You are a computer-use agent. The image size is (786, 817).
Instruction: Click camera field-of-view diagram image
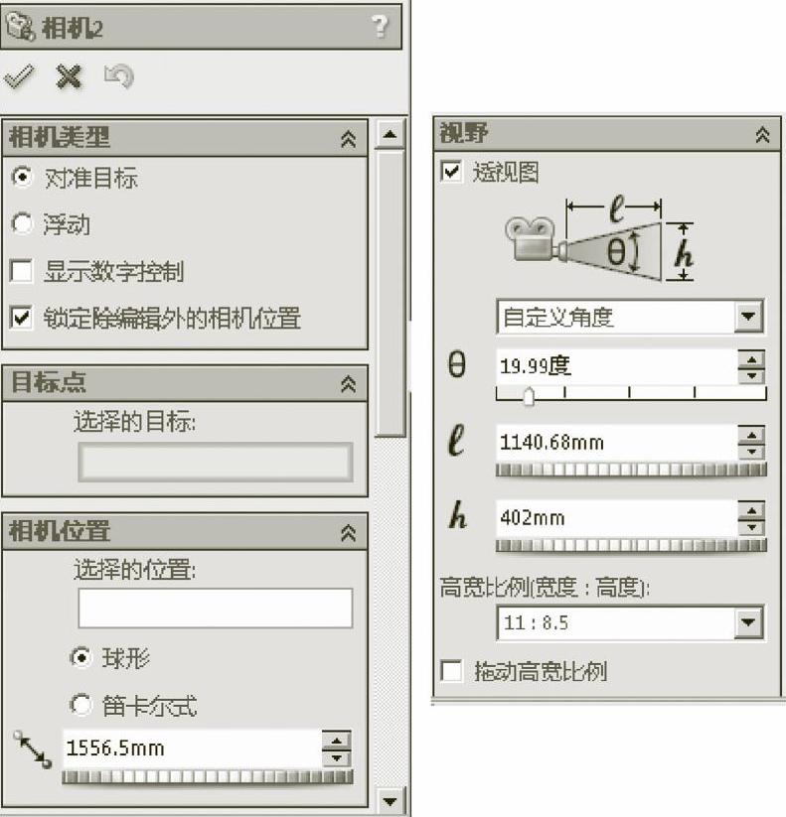pyautogui.click(x=599, y=240)
